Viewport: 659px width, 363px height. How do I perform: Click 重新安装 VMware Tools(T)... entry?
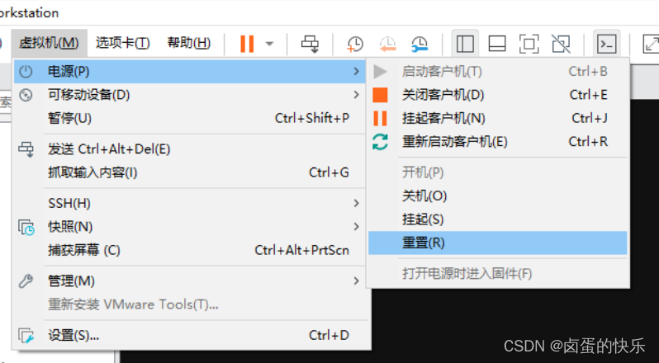[x=191, y=304]
